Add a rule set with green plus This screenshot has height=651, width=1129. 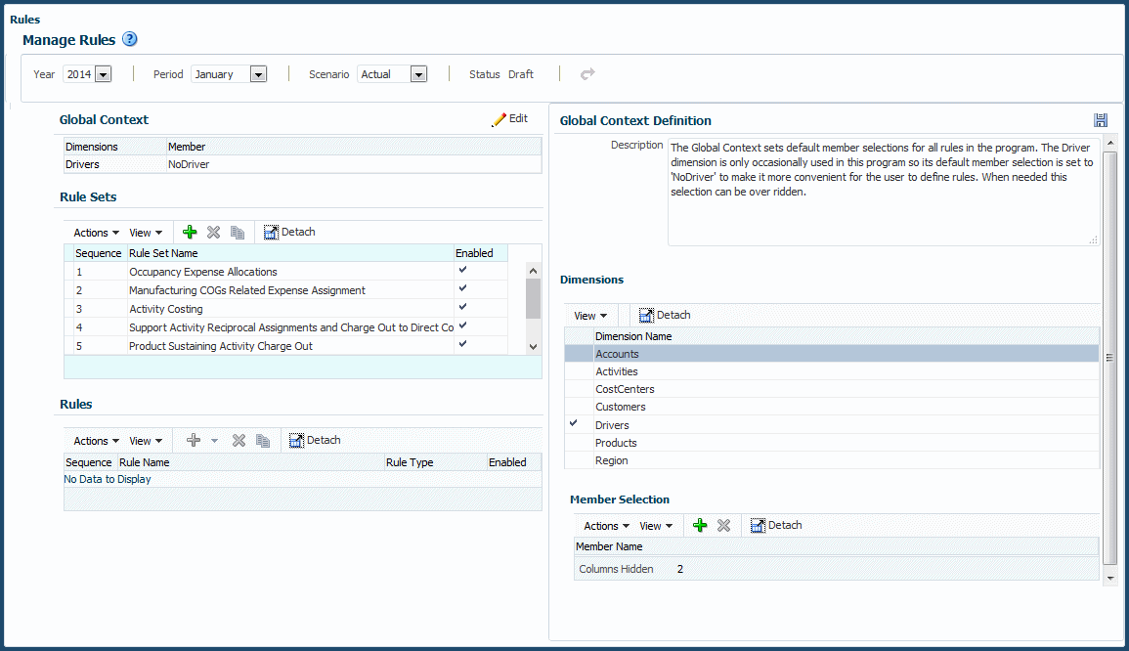[190, 232]
